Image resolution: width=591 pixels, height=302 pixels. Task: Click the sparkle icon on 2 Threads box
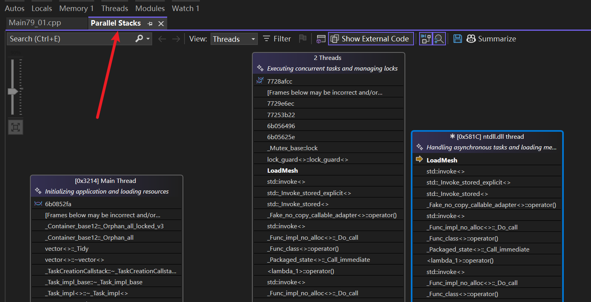point(260,68)
